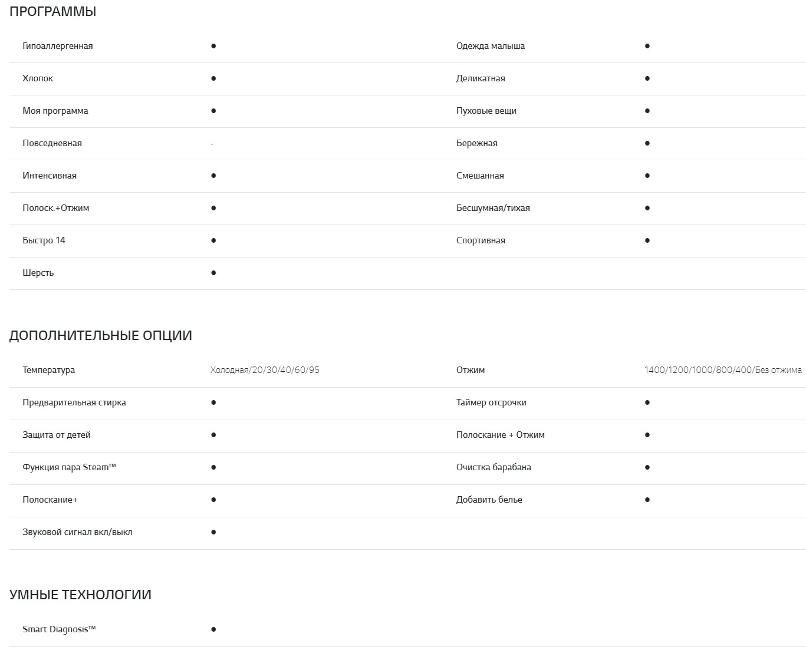The image size is (806, 647).
Task: Click the Звуковой сигнал вкл/выкл label
Action: (77, 532)
